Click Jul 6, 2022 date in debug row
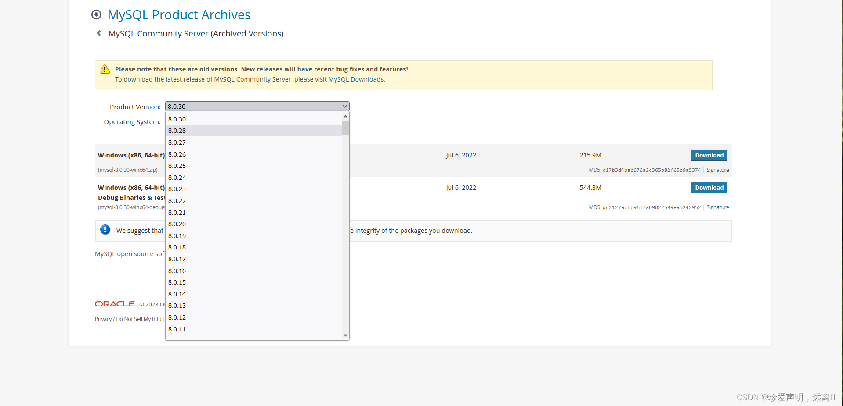 pos(461,188)
